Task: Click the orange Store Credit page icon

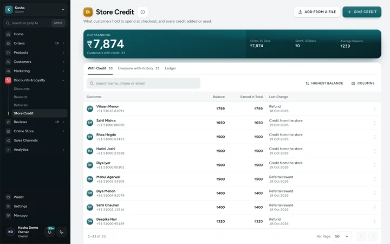Action: pos(88,12)
